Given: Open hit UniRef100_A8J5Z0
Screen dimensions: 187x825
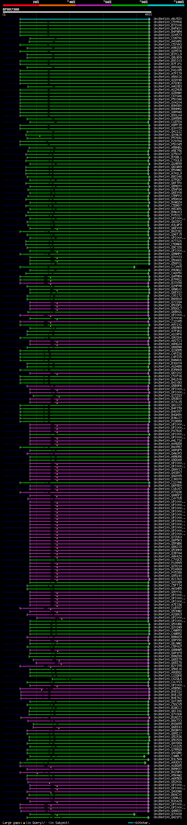Looking at the screenshot, I should pyautogui.click(x=168, y=19).
